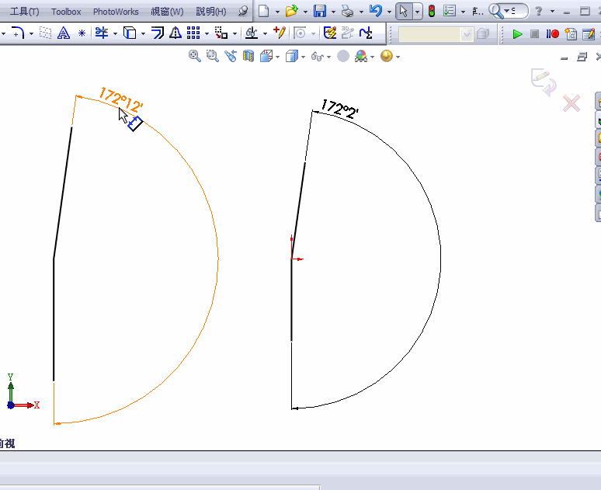
Task: Expand the Sketch Fillet dropdown arrow
Action: (31, 33)
